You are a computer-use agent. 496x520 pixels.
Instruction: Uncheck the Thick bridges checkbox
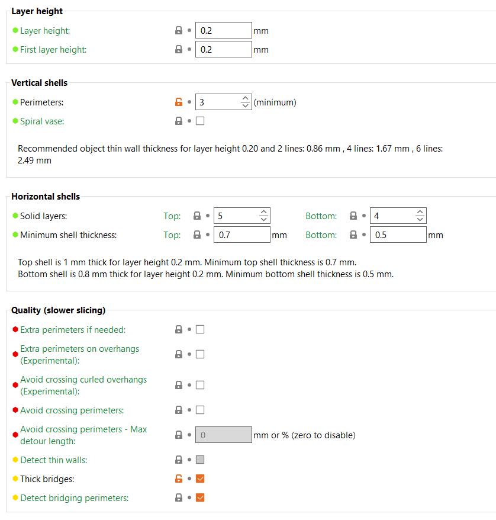[200, 479]
